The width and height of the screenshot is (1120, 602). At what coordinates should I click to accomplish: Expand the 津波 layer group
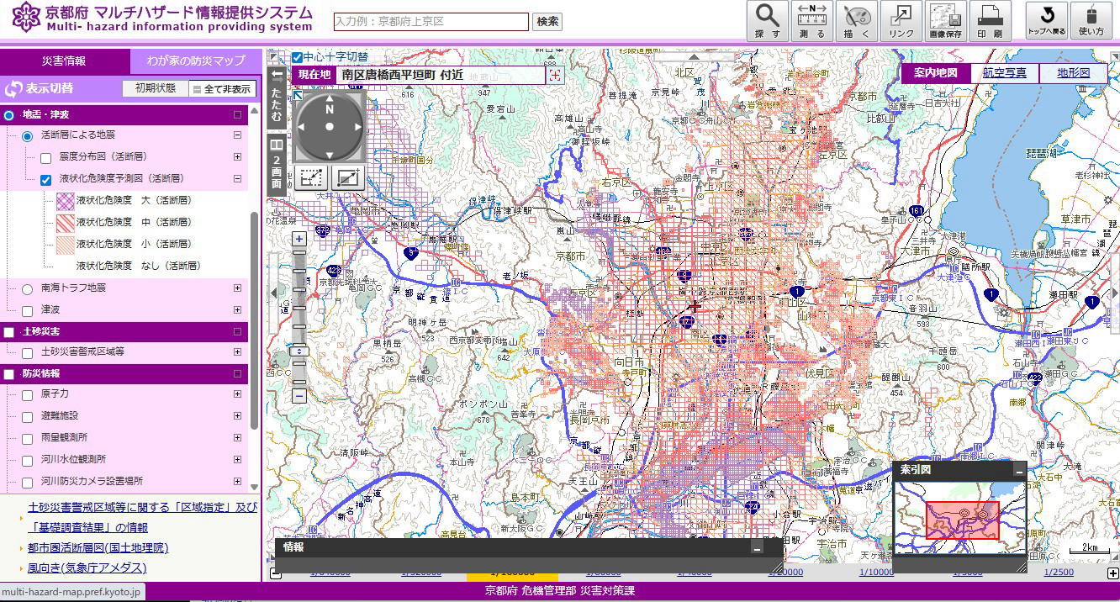pos(237,310)
